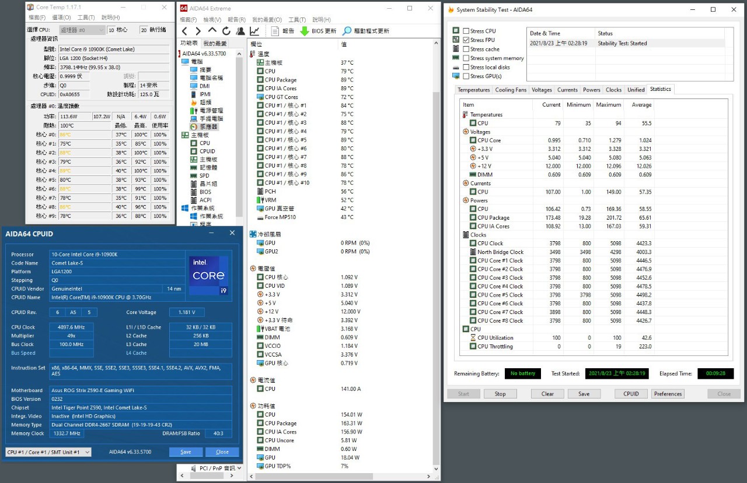Screen dimensions: 747x483
Task: Enable Stress GPU(s) checkbox
Action: tap(466, 76)
